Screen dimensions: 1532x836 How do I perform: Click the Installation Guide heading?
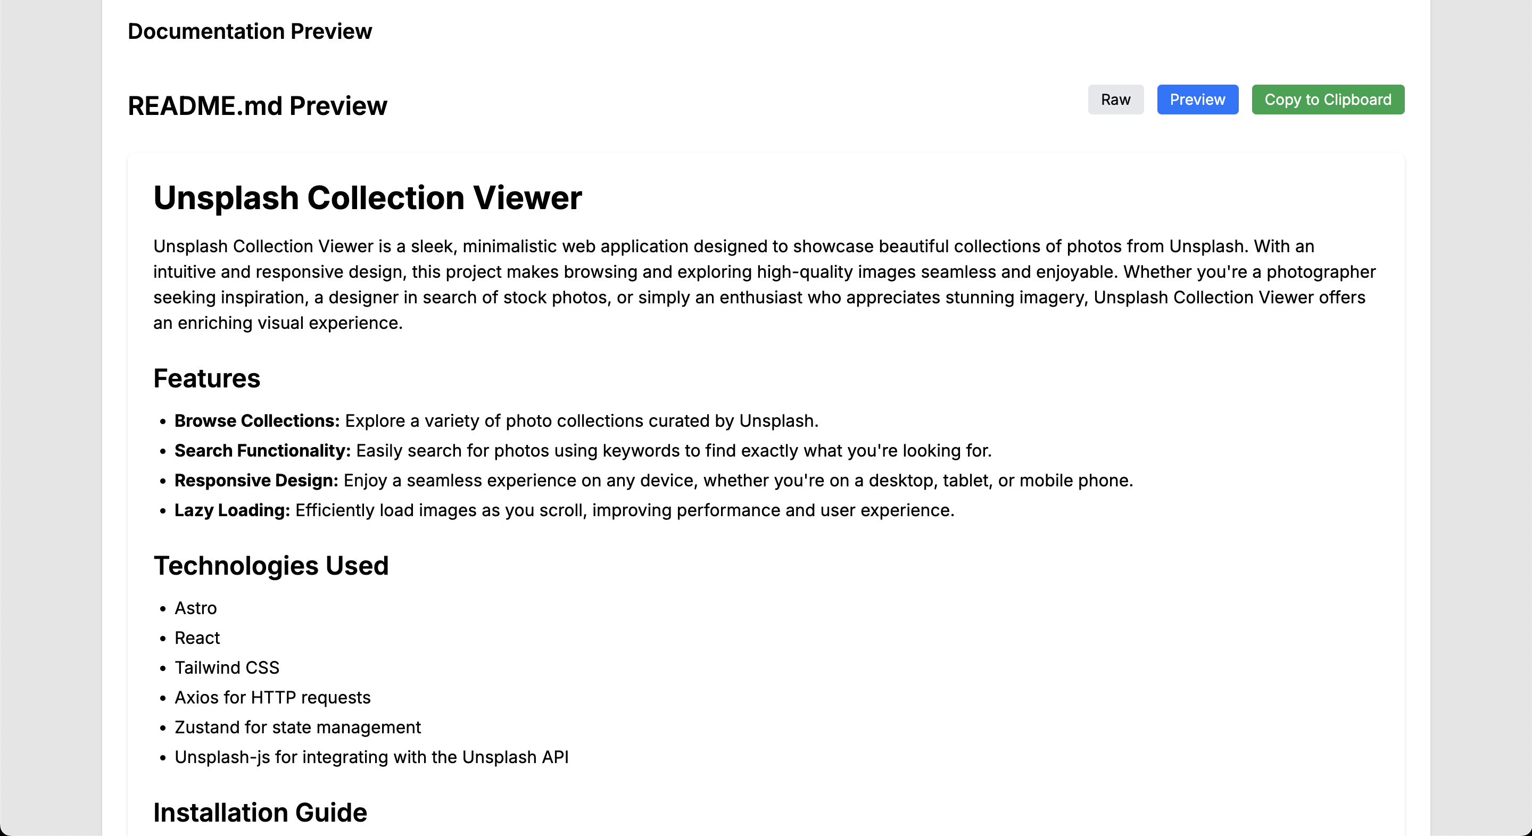point(261,812)
